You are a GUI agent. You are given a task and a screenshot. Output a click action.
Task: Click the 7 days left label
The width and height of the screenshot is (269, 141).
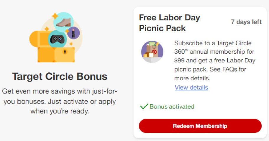[246, 22]
